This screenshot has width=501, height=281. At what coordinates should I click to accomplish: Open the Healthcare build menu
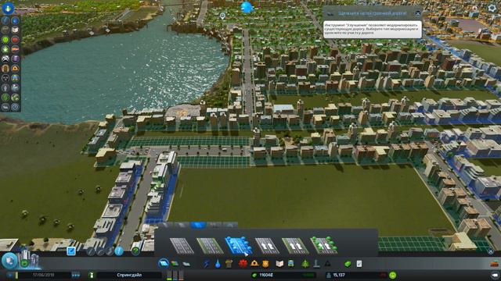point(243,264)
